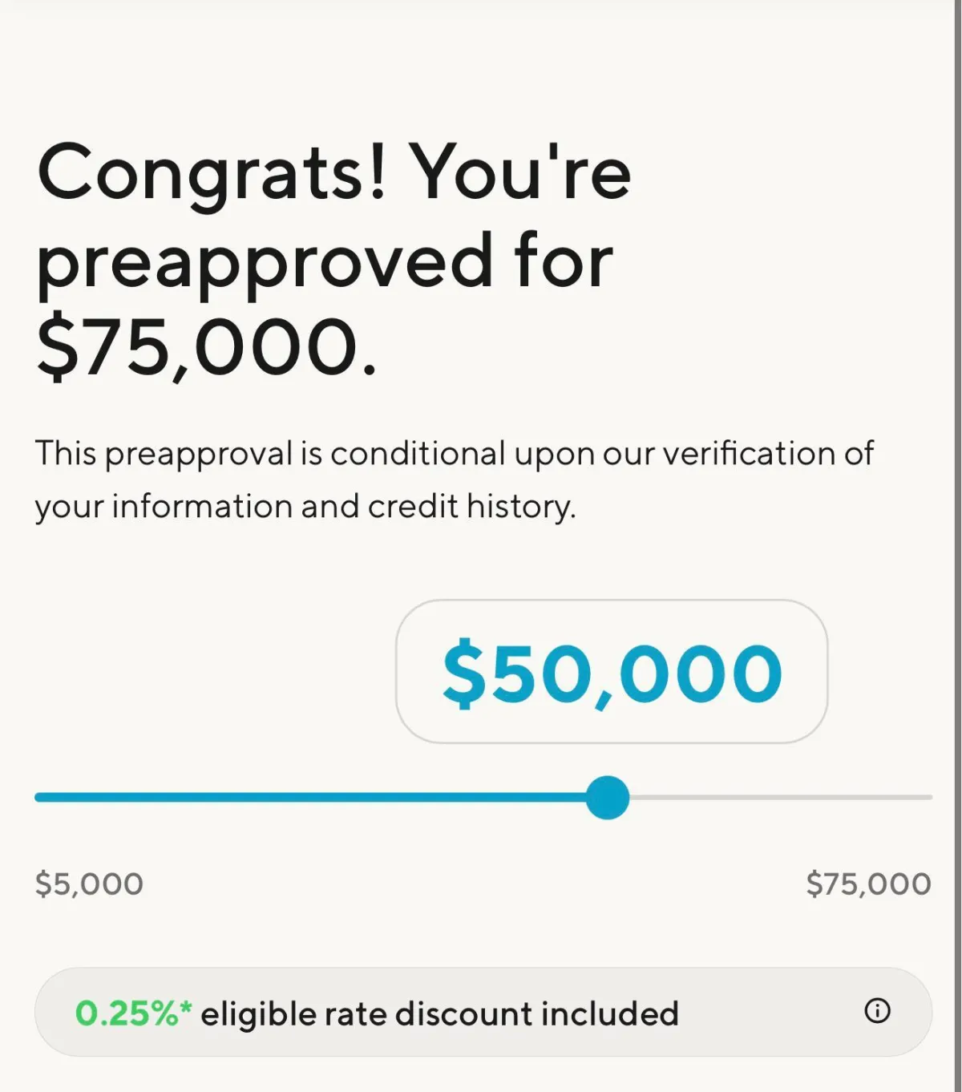The image size is (962, 1092).
Task: Click the 'preapproved for' heading line
Action: click(x=325, y=261)
